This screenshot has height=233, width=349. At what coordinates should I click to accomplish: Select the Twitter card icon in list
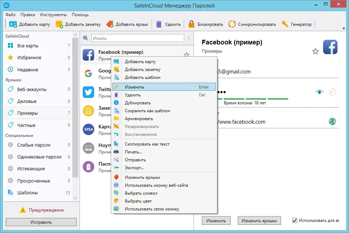click(89, 92)
